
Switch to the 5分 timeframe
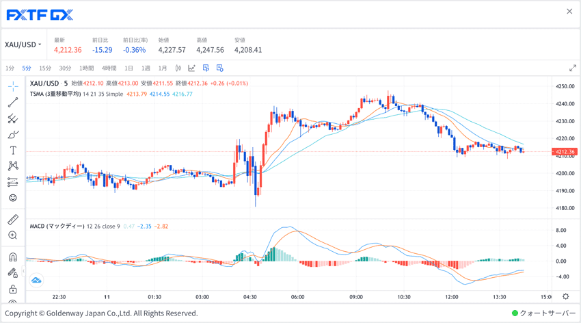26,68
